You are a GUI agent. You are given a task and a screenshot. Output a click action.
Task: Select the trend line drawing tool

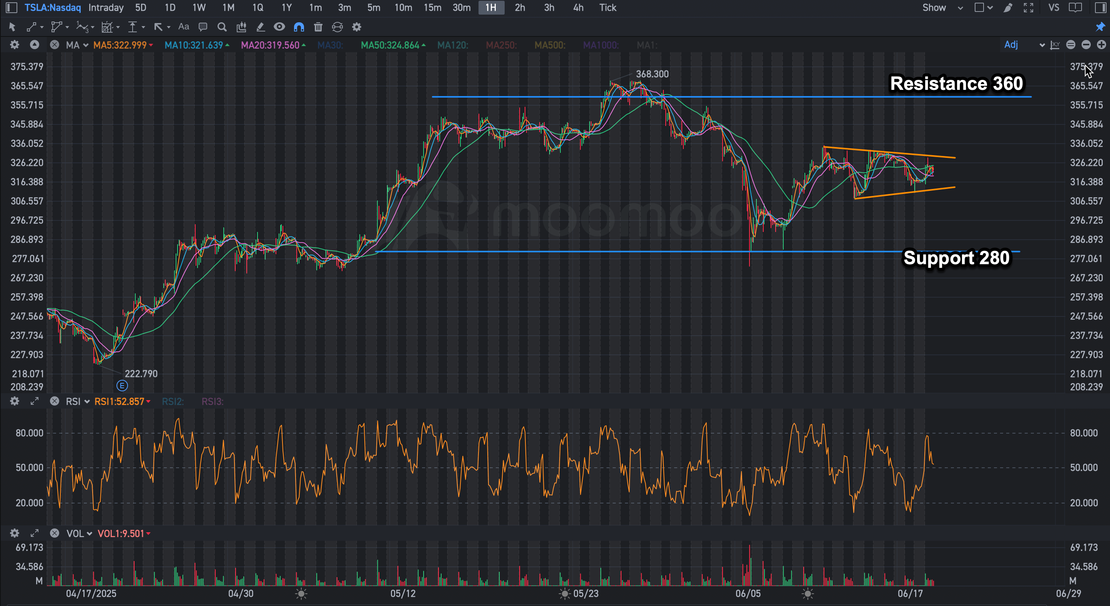tap(31, 27)
